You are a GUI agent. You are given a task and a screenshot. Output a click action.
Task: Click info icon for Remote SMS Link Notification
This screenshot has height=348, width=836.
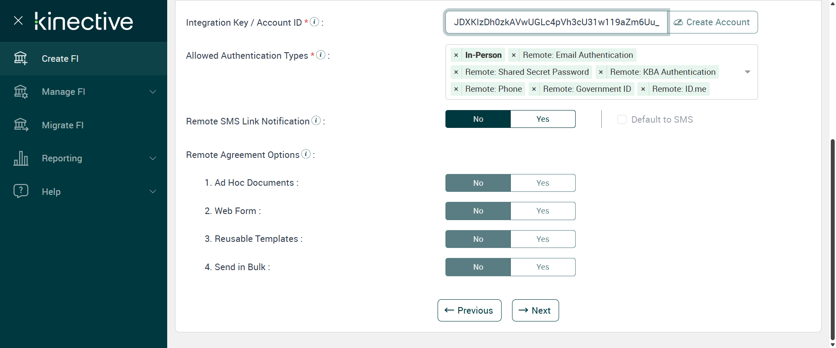(x=317, y=120)
